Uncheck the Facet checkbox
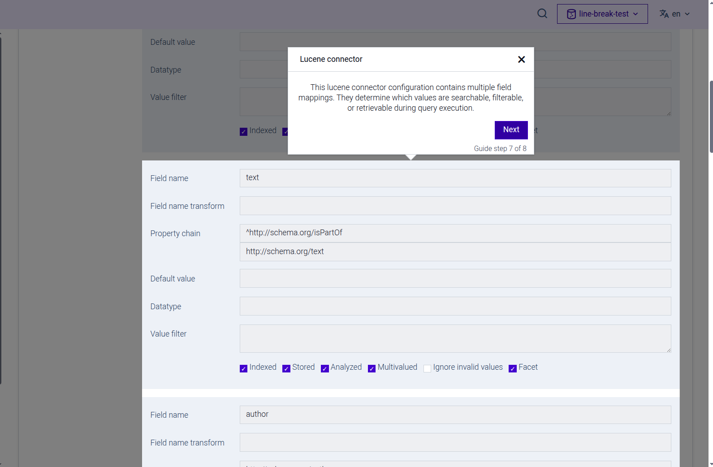 point(513,368)
